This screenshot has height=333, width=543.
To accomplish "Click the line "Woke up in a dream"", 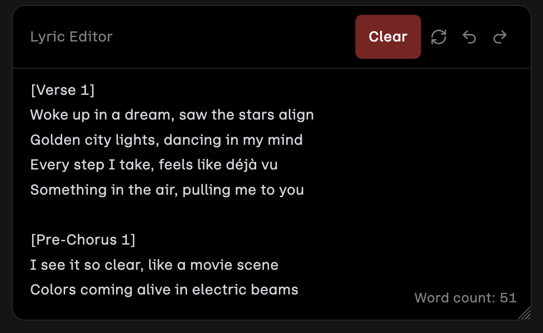I will [172, 115].
